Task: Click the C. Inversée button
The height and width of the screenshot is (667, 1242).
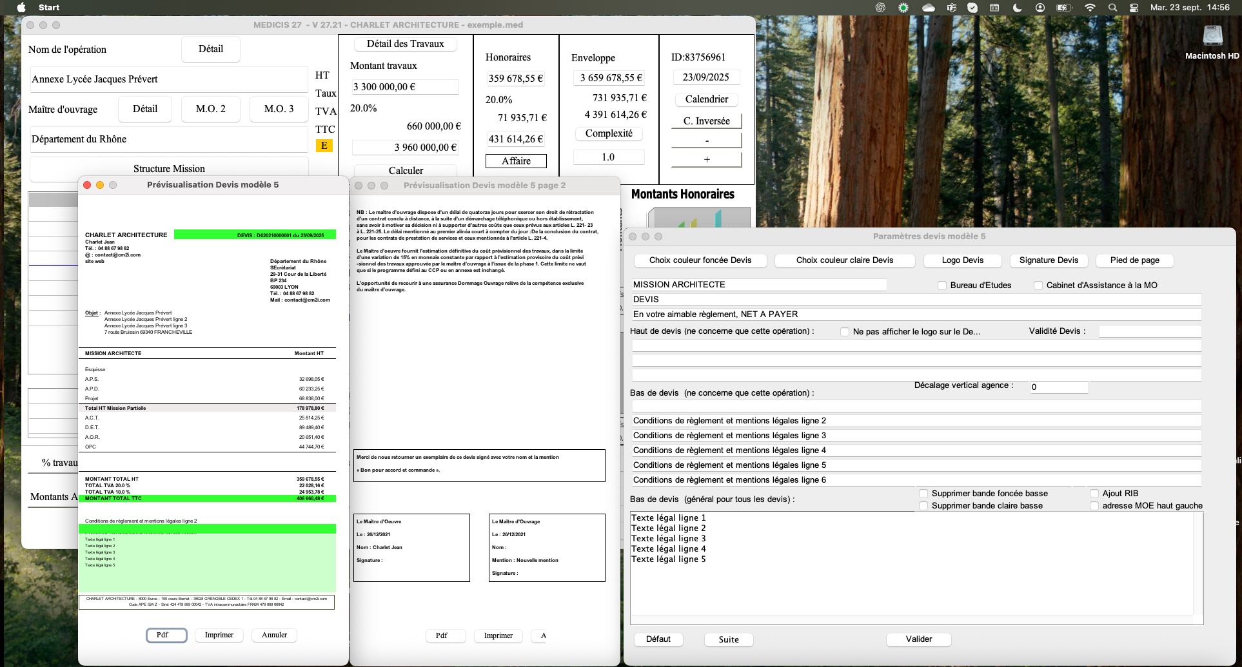Action: tap(707, 121)
